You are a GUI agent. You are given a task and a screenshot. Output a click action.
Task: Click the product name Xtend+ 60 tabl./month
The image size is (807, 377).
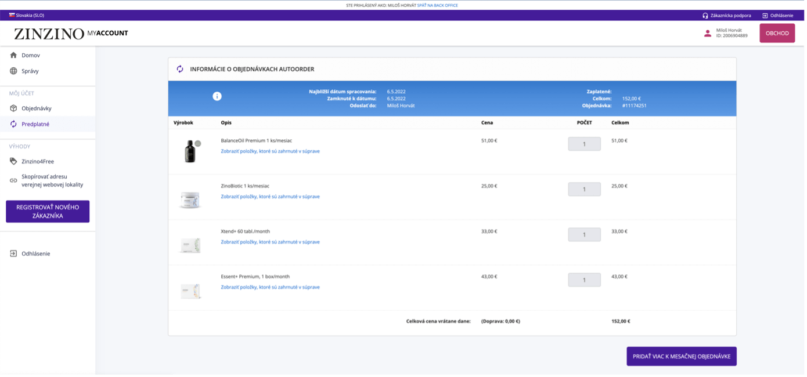coord(246,231)
